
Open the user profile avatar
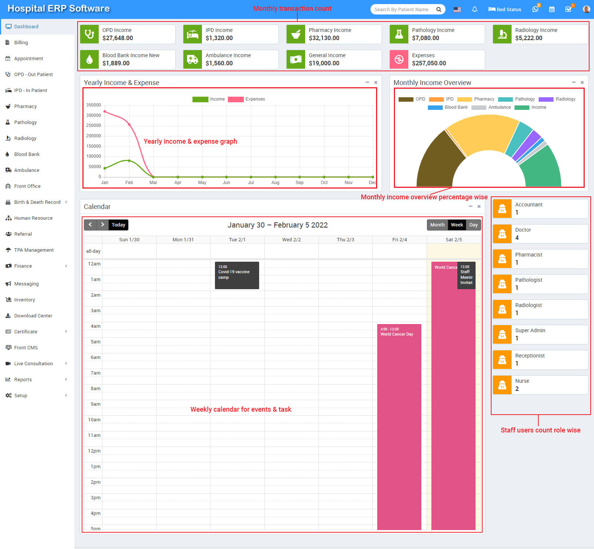586,9
